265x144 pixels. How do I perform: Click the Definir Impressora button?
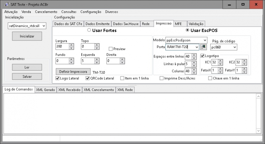(x=73, y=72)
